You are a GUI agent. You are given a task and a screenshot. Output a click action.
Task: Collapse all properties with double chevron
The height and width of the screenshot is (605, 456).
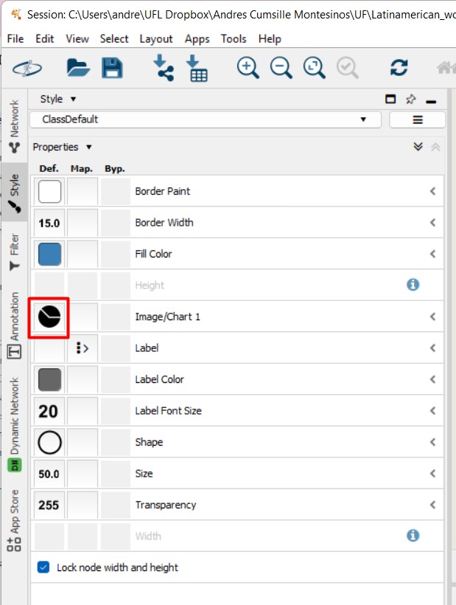(x=418, y=147)
